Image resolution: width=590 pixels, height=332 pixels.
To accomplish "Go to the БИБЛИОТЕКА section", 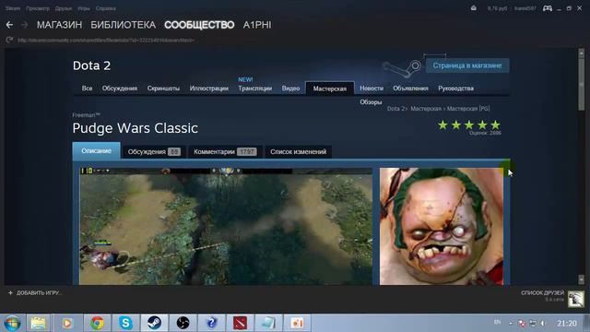I will [123, 25].
